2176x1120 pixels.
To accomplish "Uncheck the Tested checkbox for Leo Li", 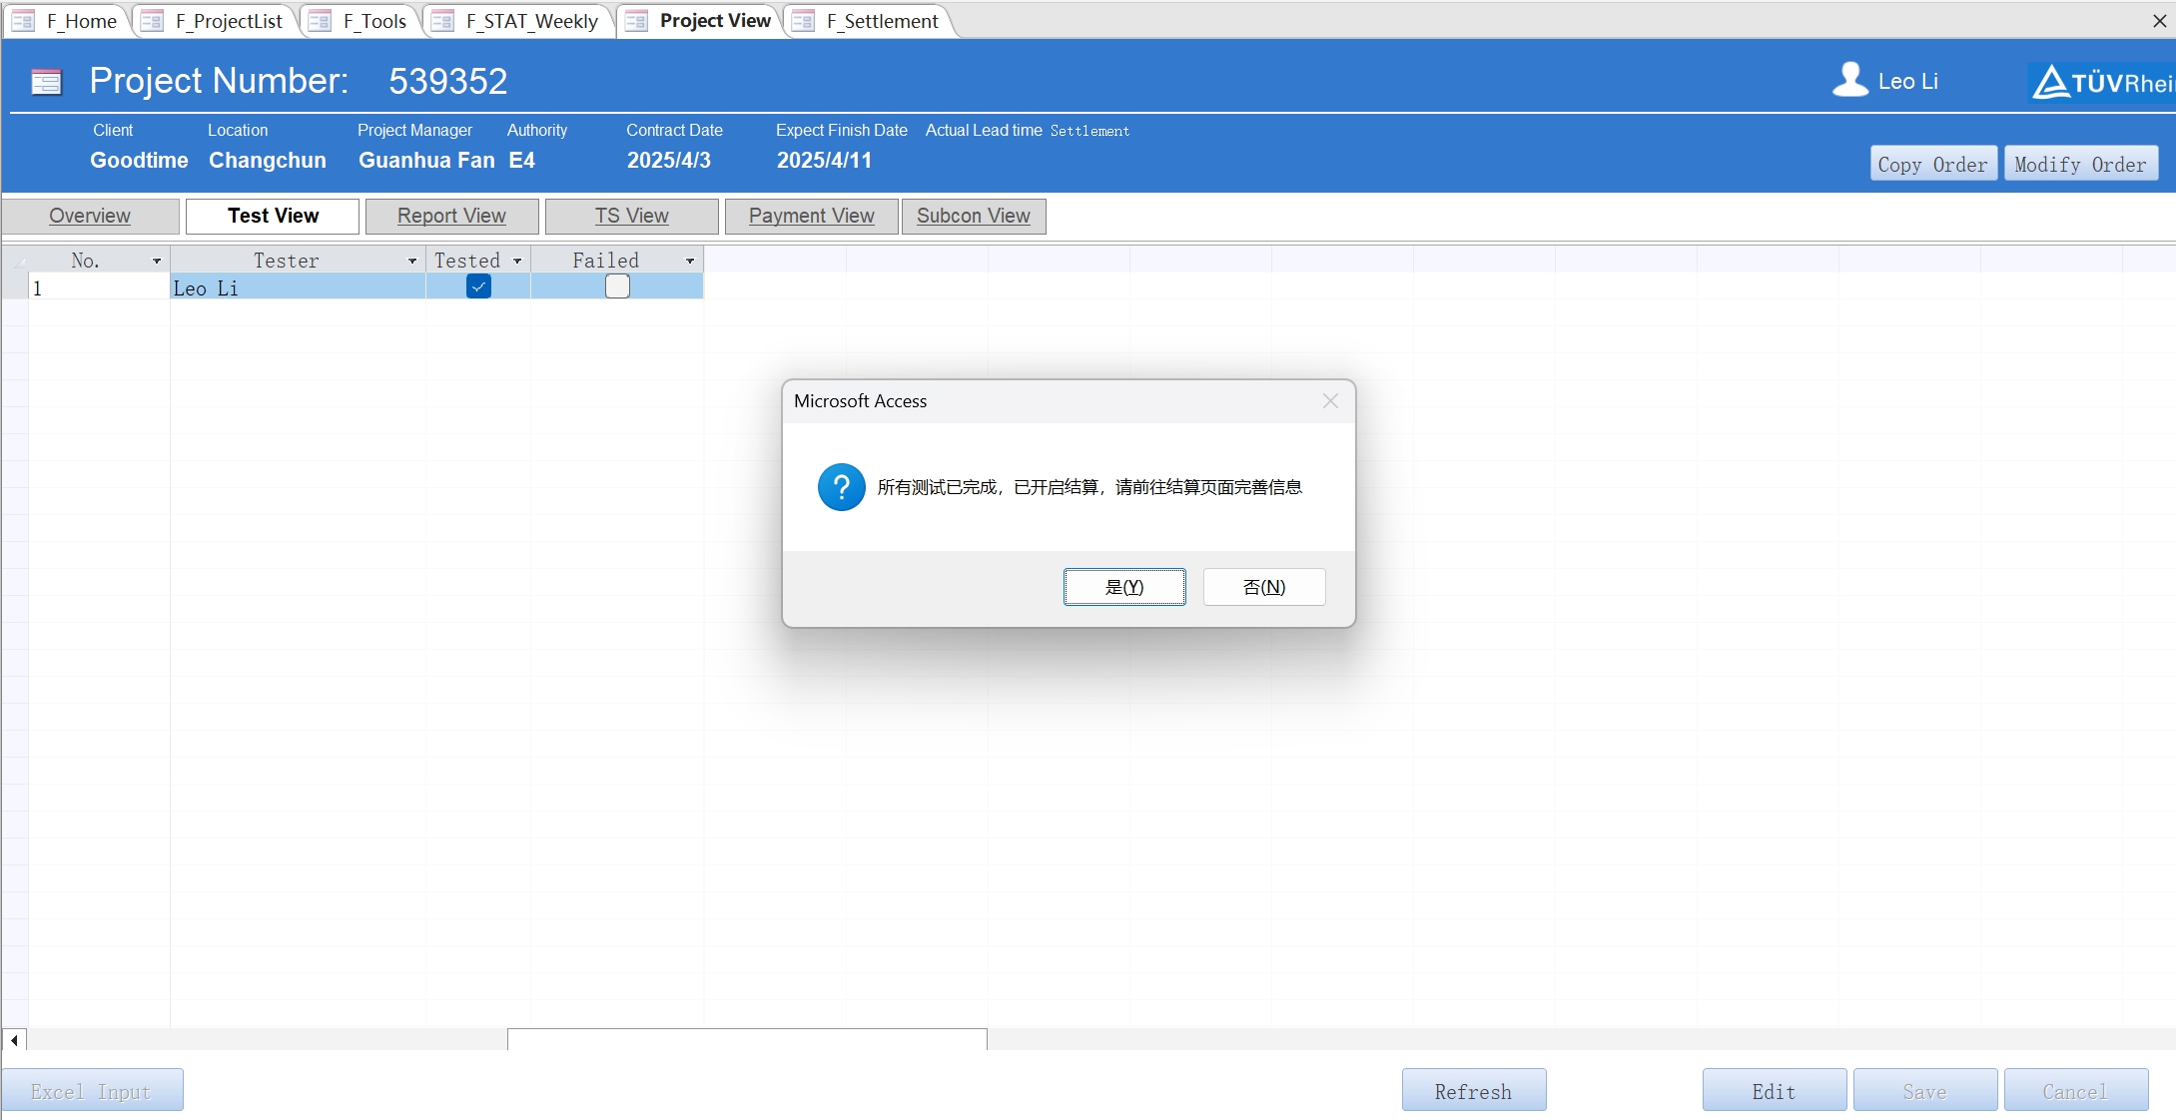I will coord(478,286).
